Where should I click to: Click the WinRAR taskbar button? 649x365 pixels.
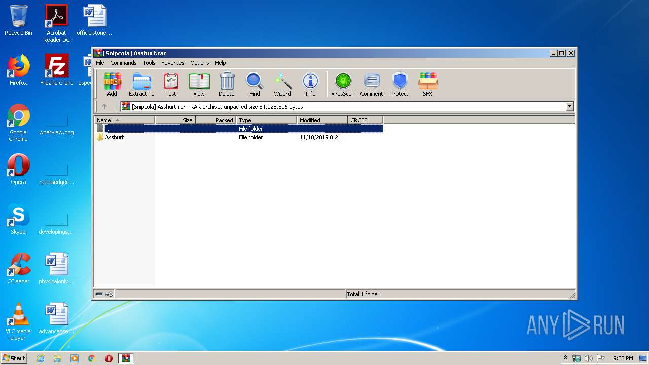pyautogui.click(x=126, y=358)
